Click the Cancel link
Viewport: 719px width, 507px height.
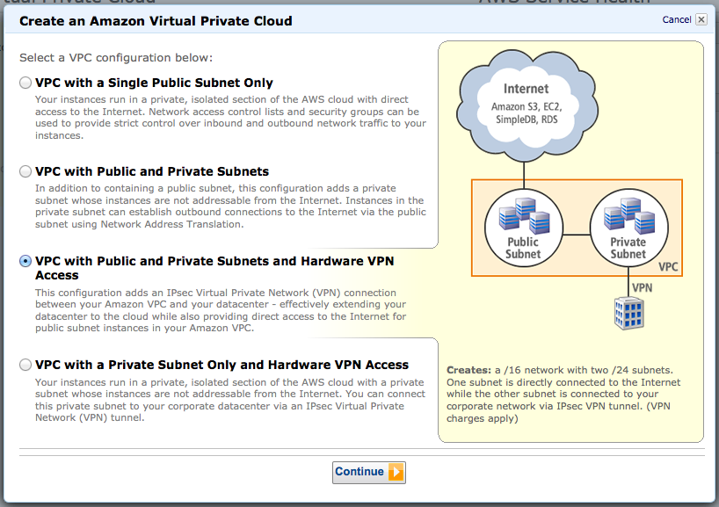point(676,19)
